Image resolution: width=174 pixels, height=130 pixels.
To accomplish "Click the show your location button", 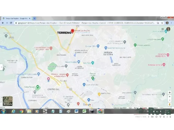I will coord(170,93).
